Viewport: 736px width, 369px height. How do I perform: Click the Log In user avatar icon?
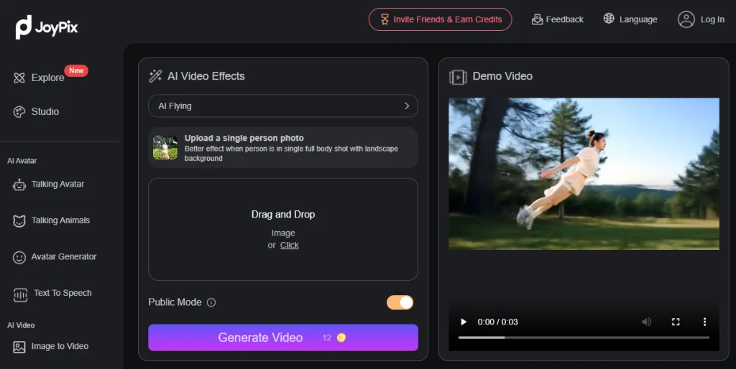tap(686, 19)
